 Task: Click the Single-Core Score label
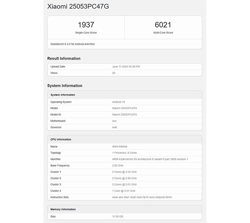click(x=86, y=33)
